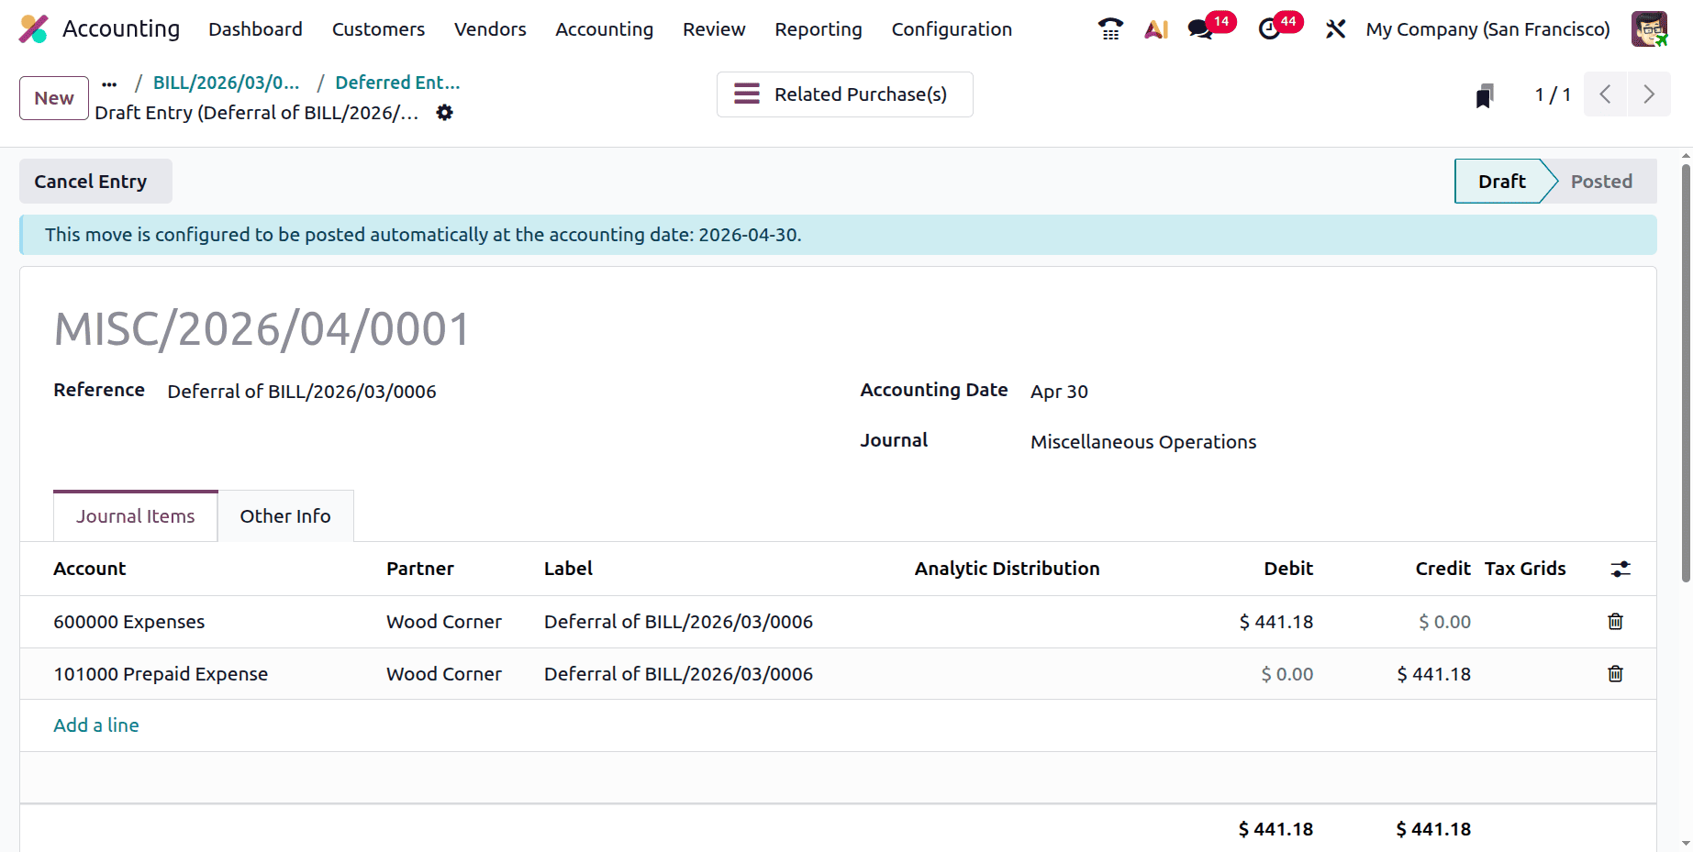Edit the Reference field text
The width and height of the screenshot is (1693, 852).
302,392
